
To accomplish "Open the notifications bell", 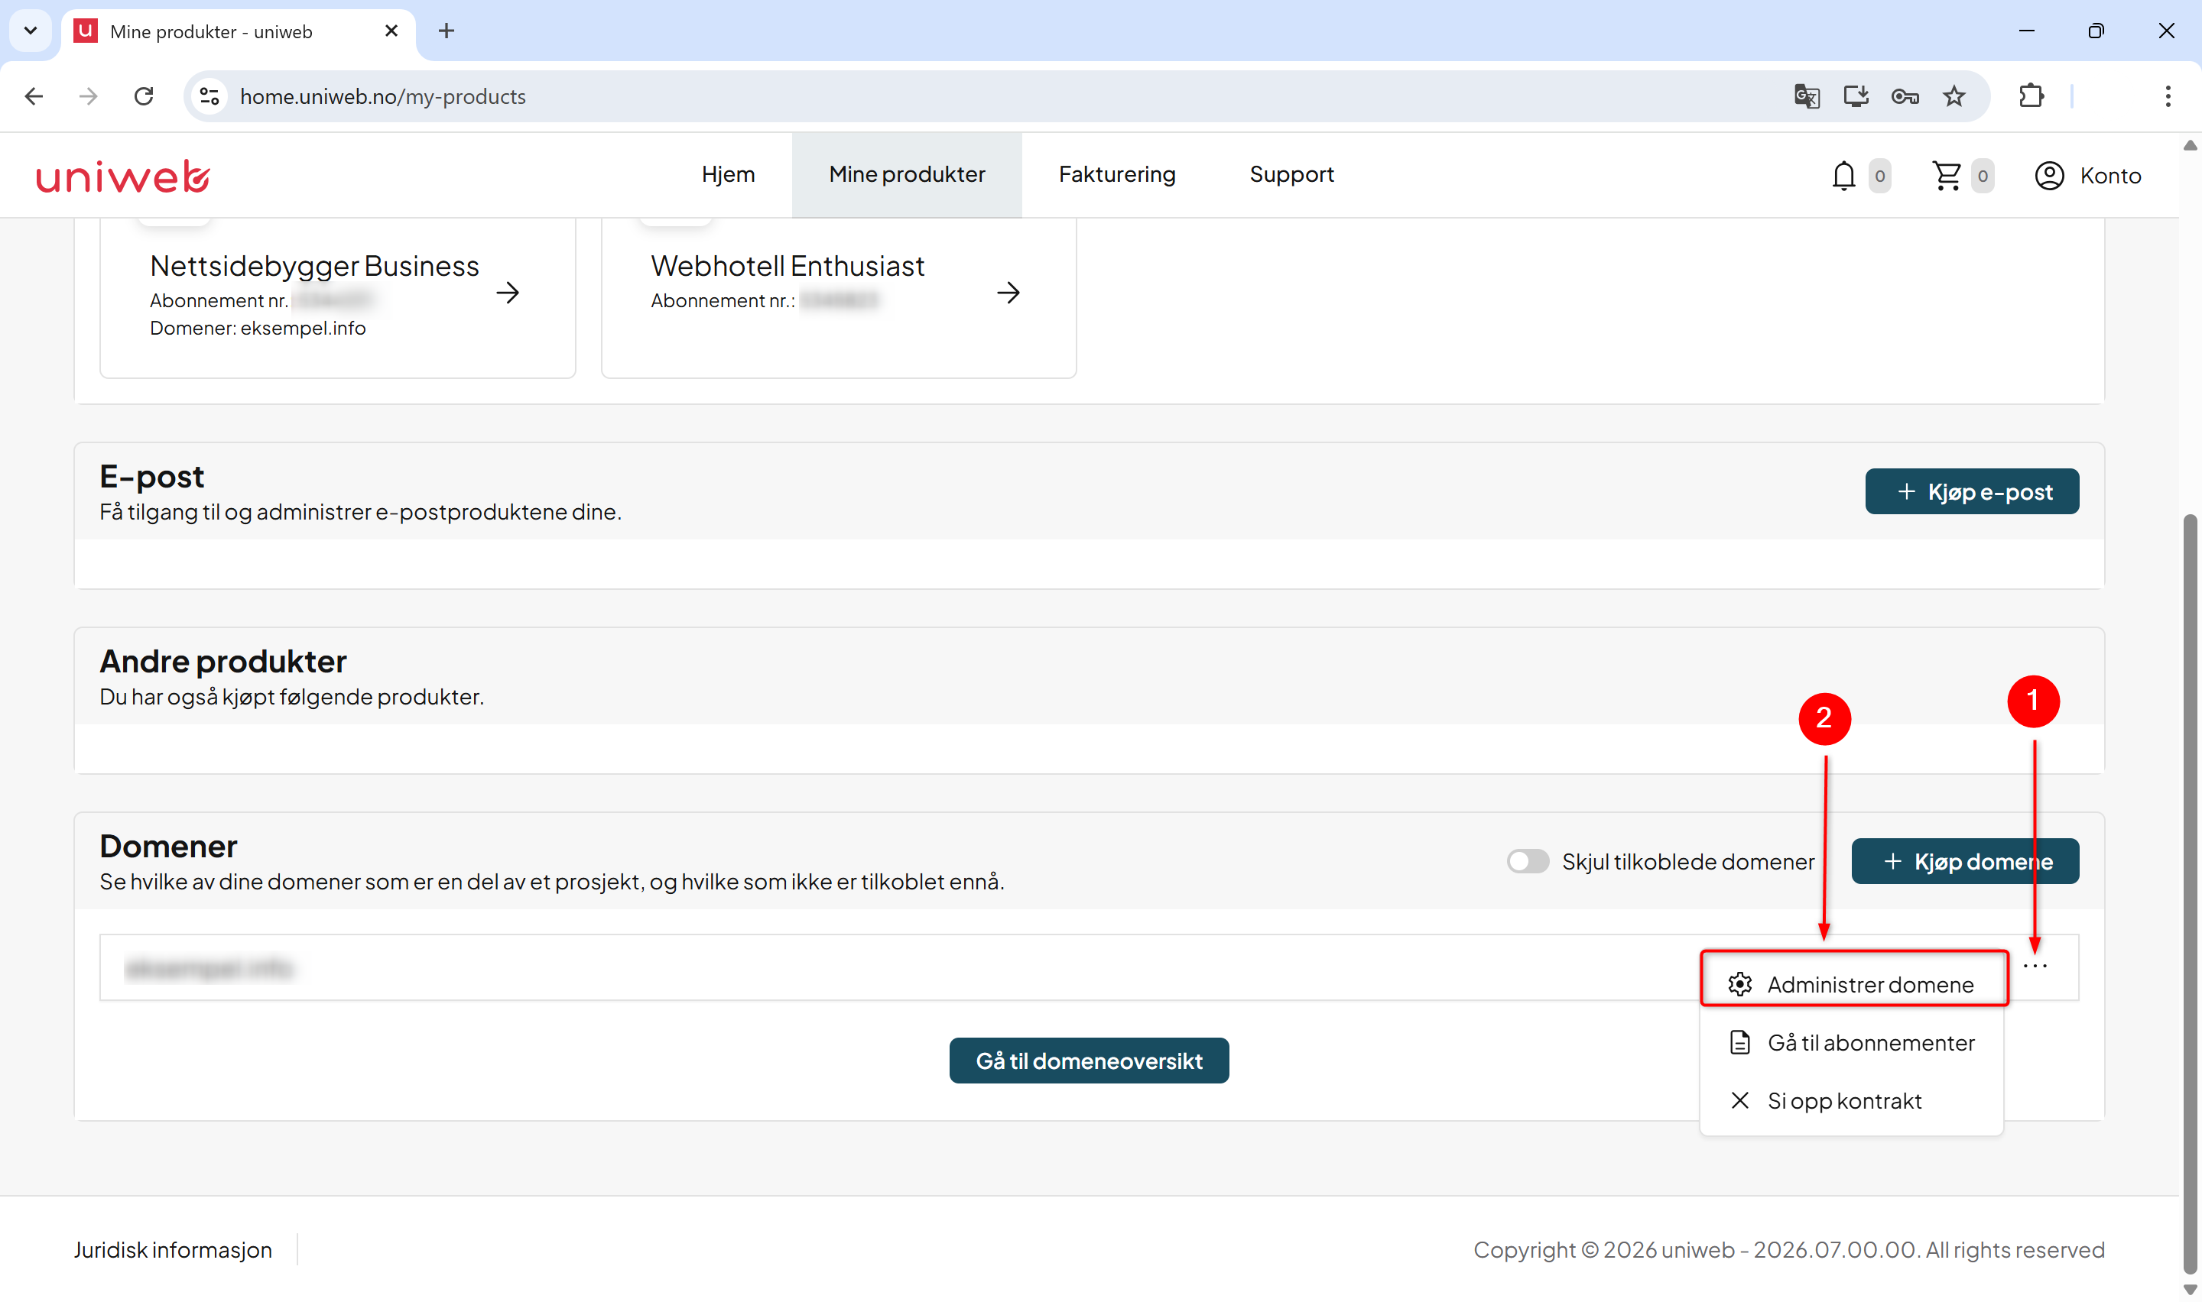I will point(1843,176).
